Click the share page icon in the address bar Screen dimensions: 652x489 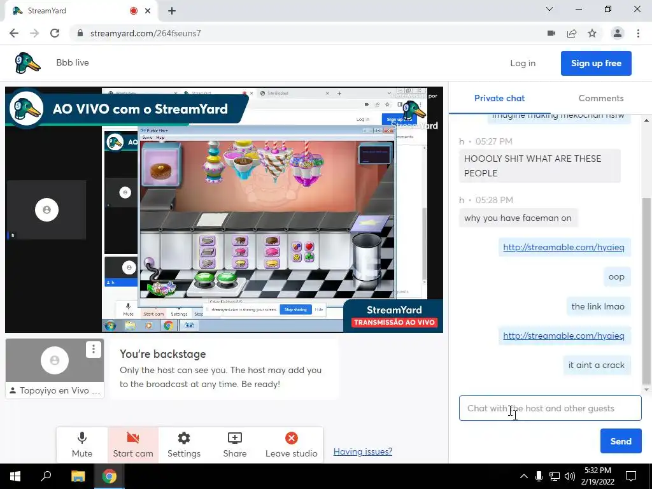(x=572, y=33)
